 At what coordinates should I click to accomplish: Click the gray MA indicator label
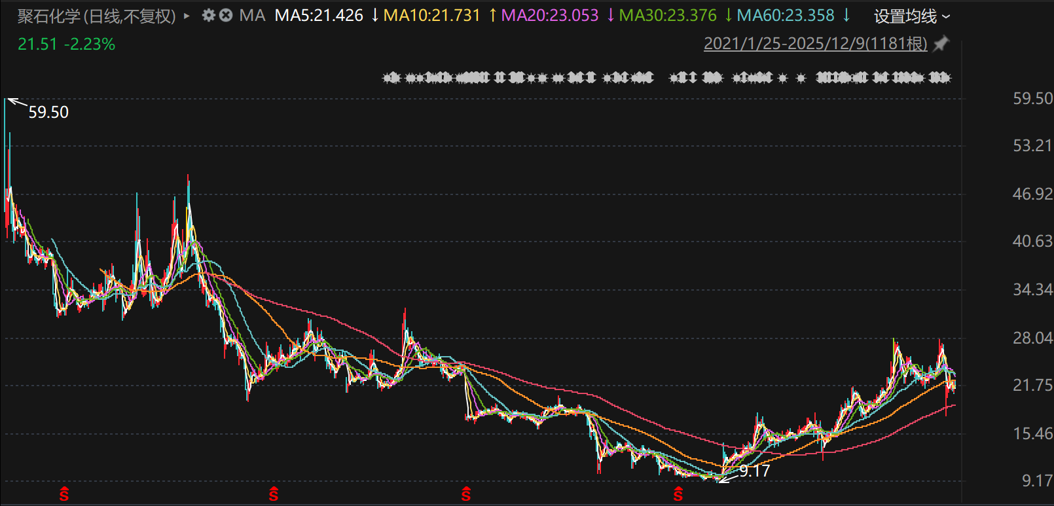point(253,15)
